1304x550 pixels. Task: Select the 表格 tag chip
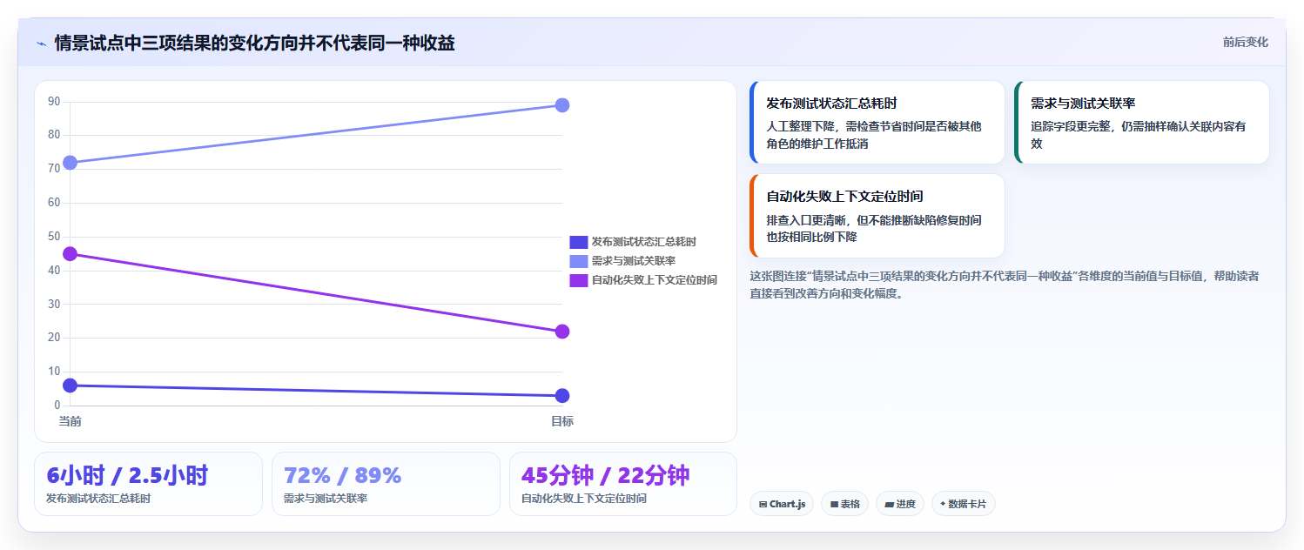tap(844, 504)
